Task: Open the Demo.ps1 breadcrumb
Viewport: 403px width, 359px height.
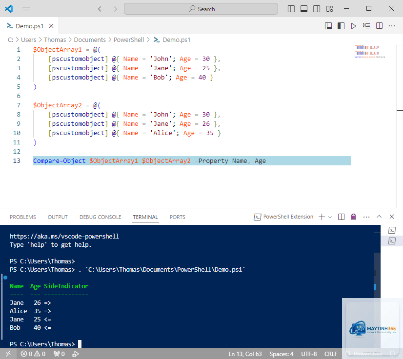Action: coord(172,40)
